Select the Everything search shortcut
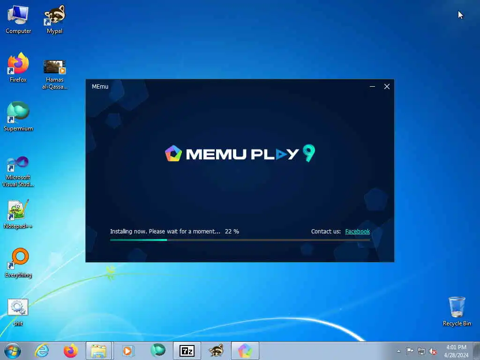Image resolution: width=480 pixels, height=360 pixels. point(18,263)
